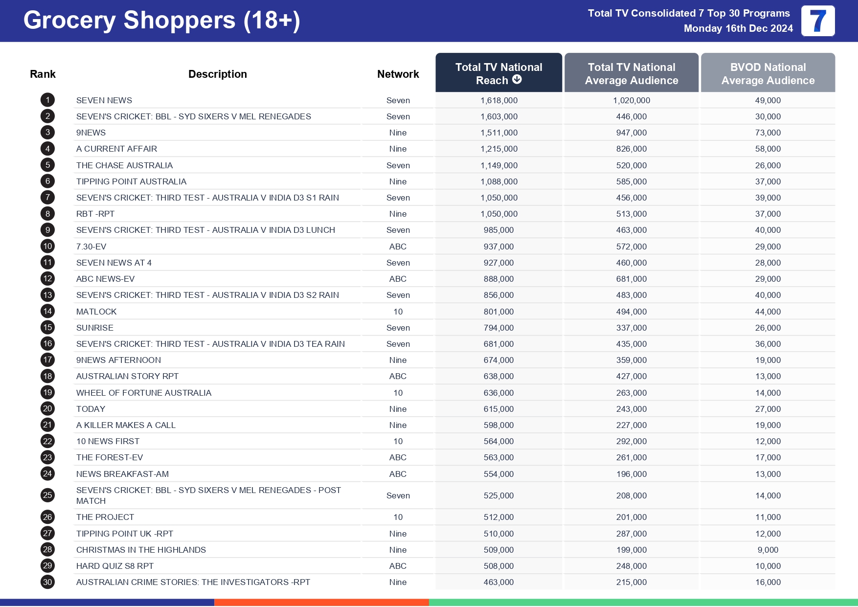This screenshot has width=858, height=607.
Task: Select the rank 15 badge icon
Action: (47, 328)
